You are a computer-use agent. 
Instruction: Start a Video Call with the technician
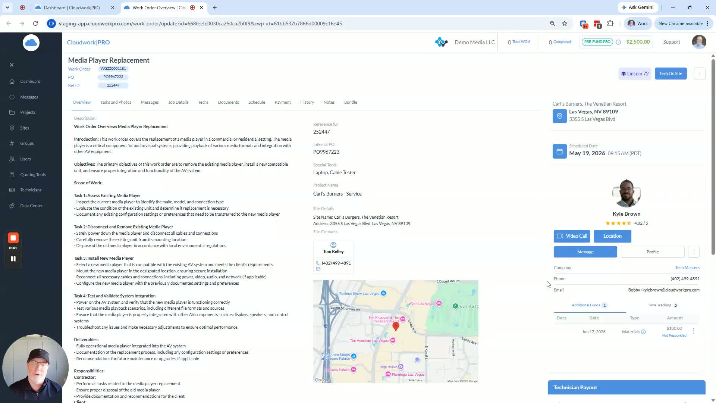[x=572, y=236]
